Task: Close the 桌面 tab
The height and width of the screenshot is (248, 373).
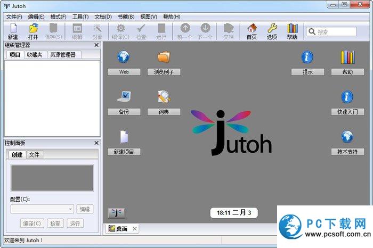Action: coord(135,229)
